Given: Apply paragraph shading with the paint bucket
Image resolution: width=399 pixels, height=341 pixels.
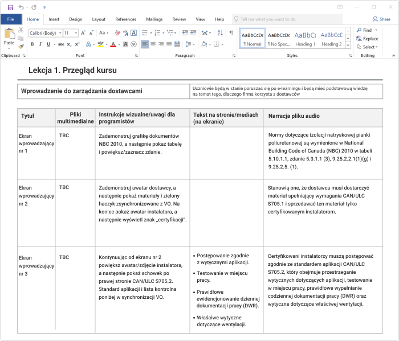Looking at the screenshot, I should 204,44.
